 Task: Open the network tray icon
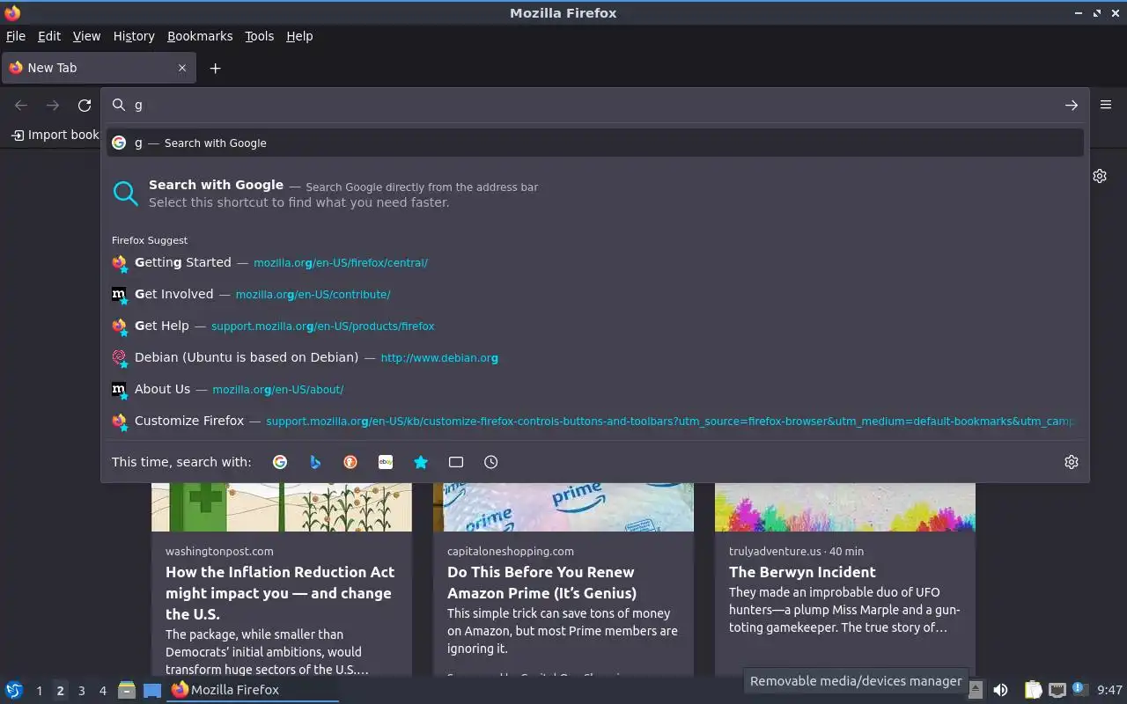point(1057,690)
